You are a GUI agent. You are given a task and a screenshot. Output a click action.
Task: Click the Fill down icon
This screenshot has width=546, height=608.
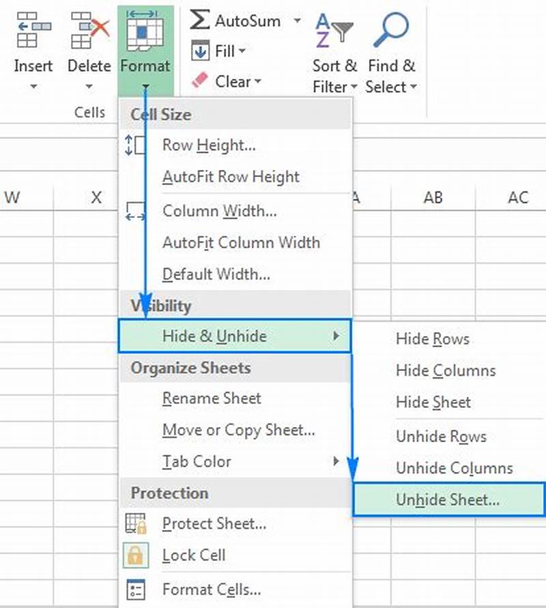coord(200,51)
